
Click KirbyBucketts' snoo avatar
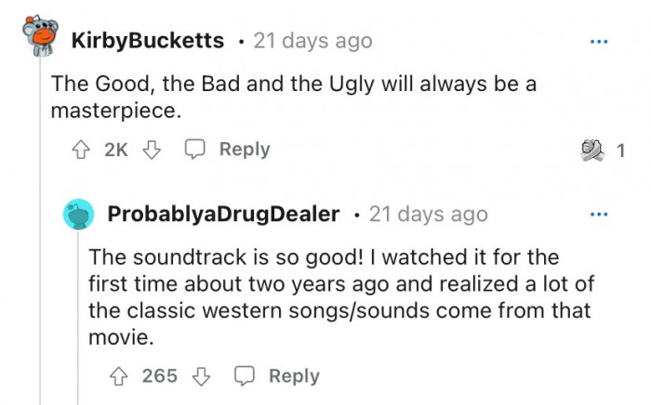pyautogui.click(x=39, y=40)
